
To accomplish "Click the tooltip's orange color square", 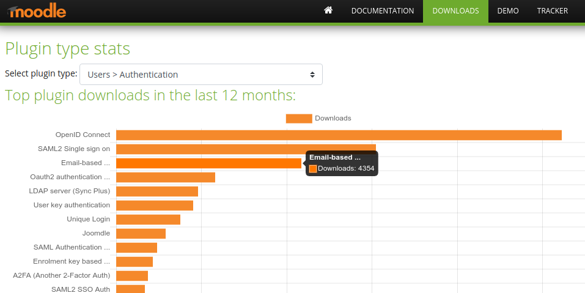I will click(x=313, y=169).
